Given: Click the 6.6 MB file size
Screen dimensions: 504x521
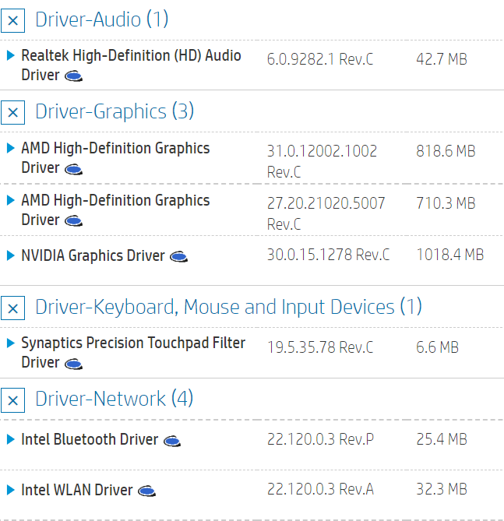Looking at the screenshot, I should tap(438, 347).
